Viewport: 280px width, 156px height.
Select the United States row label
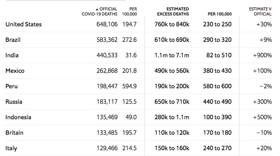coord(24,24)
